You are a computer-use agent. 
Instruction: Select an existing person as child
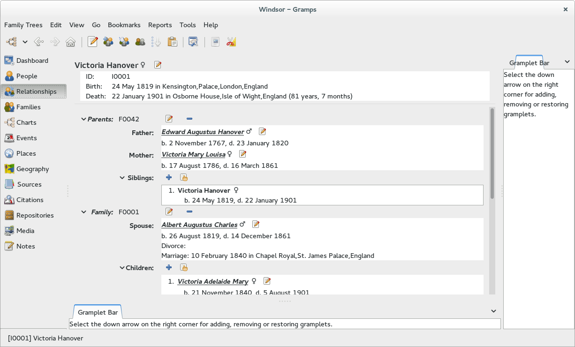point(184,268)
